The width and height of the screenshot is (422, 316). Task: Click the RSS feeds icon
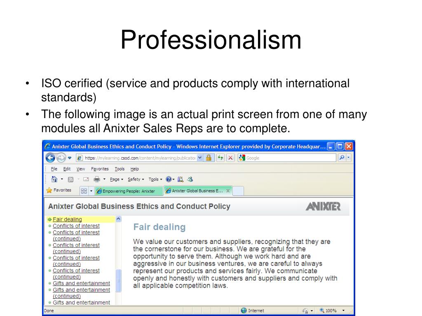70,179
